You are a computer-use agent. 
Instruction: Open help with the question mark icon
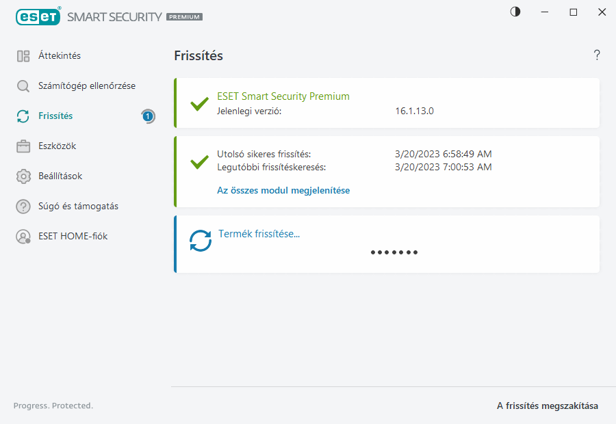point(597,55)
